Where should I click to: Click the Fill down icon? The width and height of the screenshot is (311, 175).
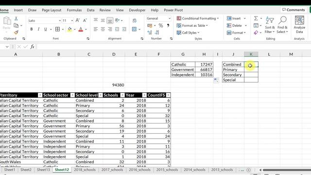(256, 25)
